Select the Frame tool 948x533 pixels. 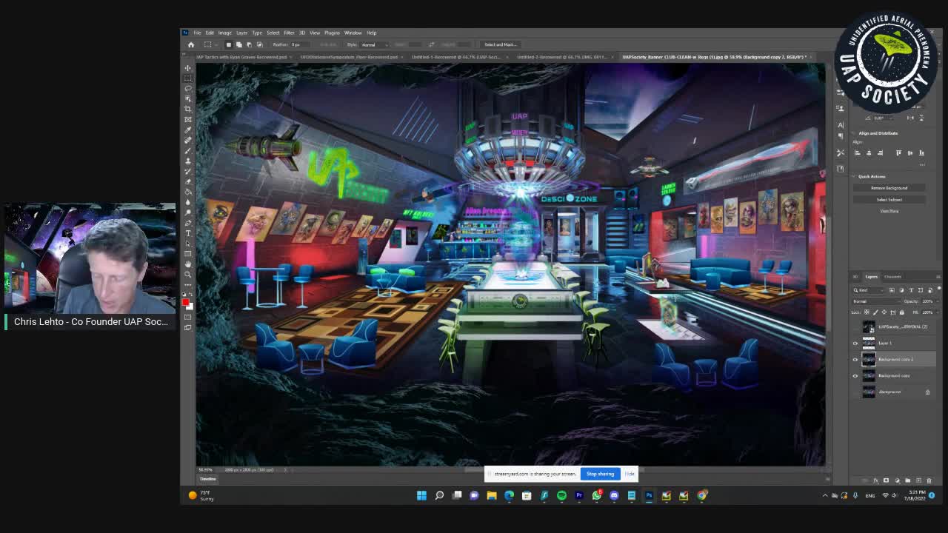[x=188, y=120]
